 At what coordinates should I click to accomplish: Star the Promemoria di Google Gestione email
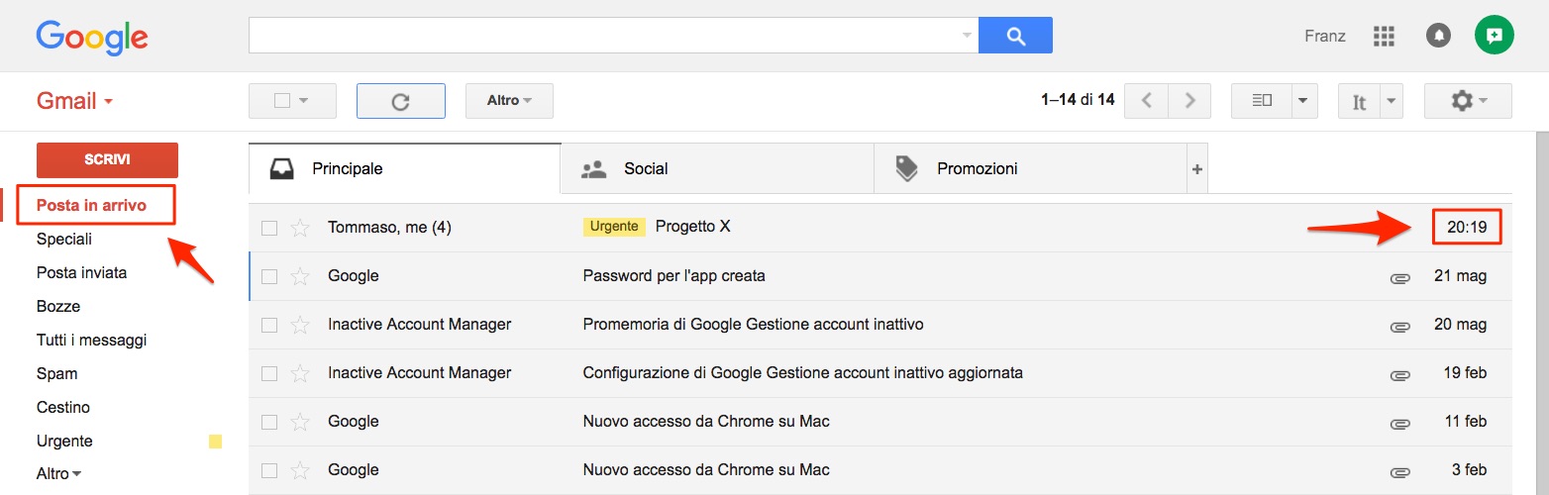point(300,325)
